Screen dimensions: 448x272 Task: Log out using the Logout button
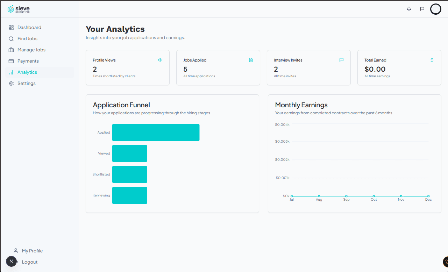click(29, 262)
